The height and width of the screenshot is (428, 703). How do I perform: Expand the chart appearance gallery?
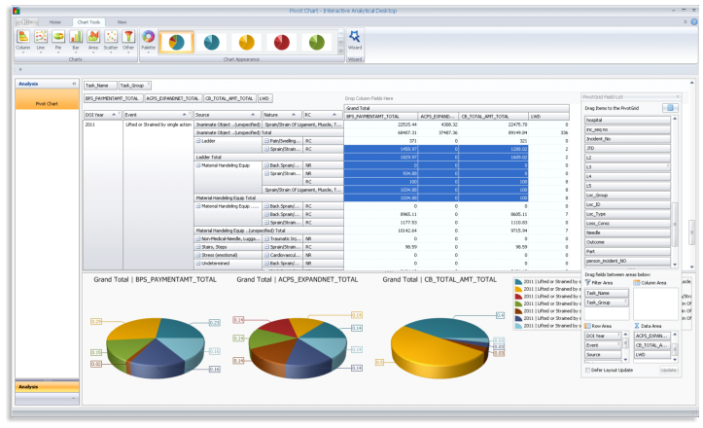(340, 51)
